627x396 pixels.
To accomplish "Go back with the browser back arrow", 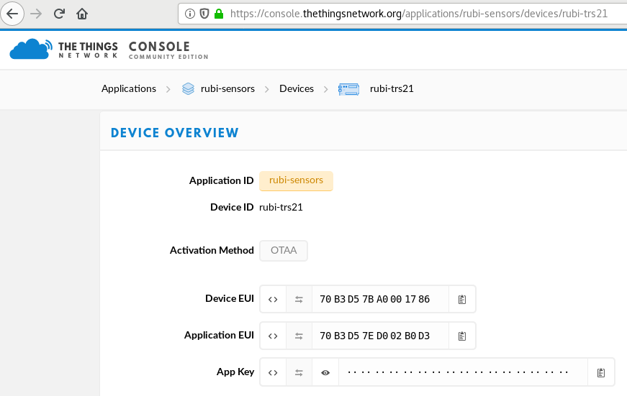I will point(12,14).
